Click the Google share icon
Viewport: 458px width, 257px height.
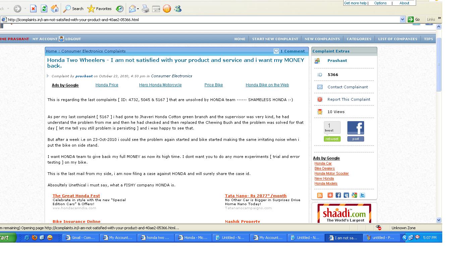coord(354,195)
